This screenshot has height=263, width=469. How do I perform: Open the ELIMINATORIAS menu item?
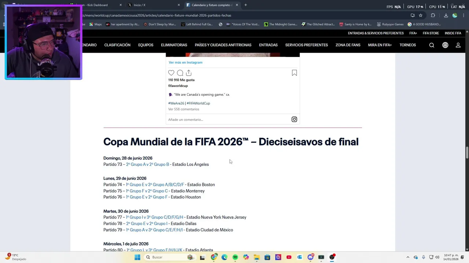[x=174, y=45]
